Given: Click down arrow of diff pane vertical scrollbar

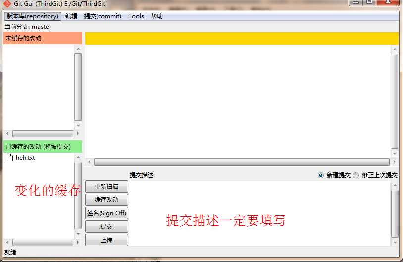Looking at the screenshot, I should [x=395, y=153].
